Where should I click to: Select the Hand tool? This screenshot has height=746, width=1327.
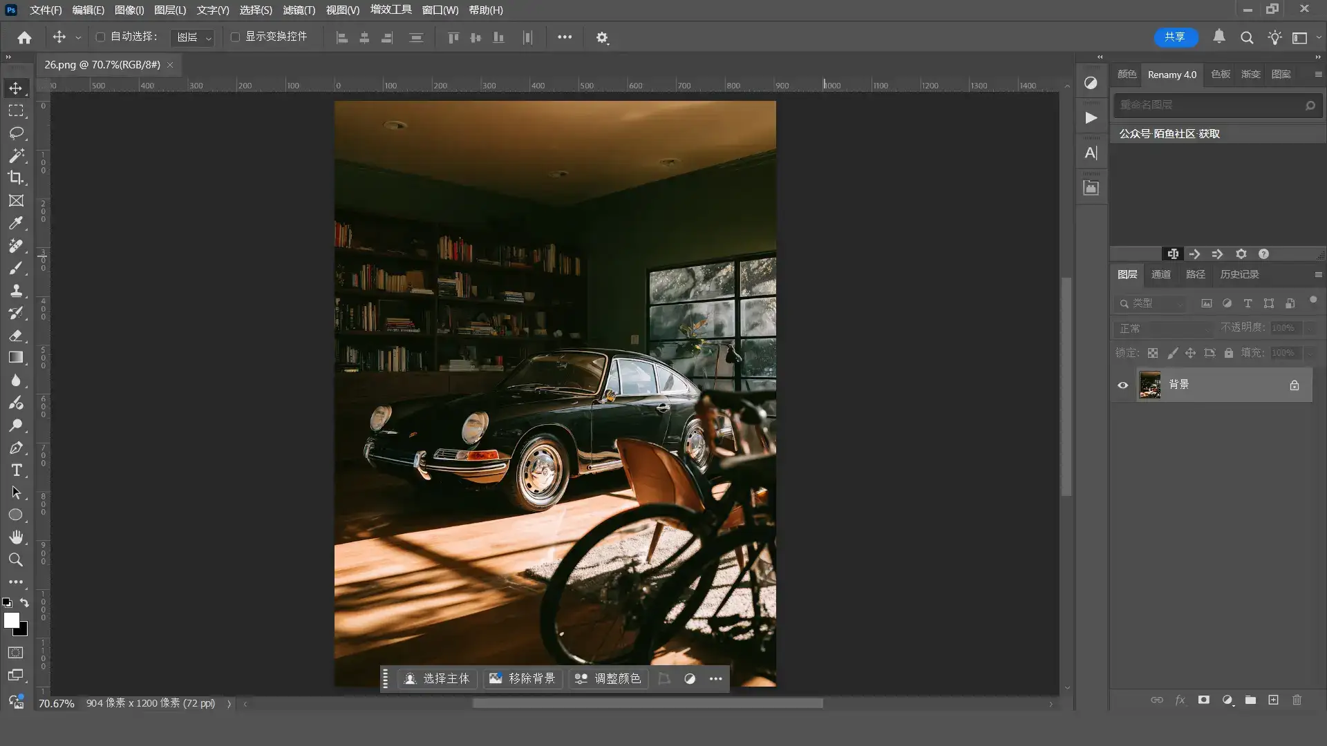coord(16,537)
